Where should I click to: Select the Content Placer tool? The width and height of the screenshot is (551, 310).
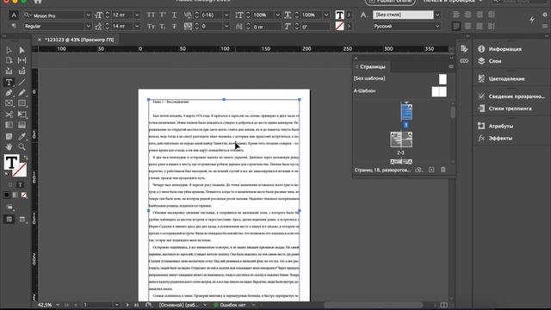pyautogui.click(x=22, y=71)
